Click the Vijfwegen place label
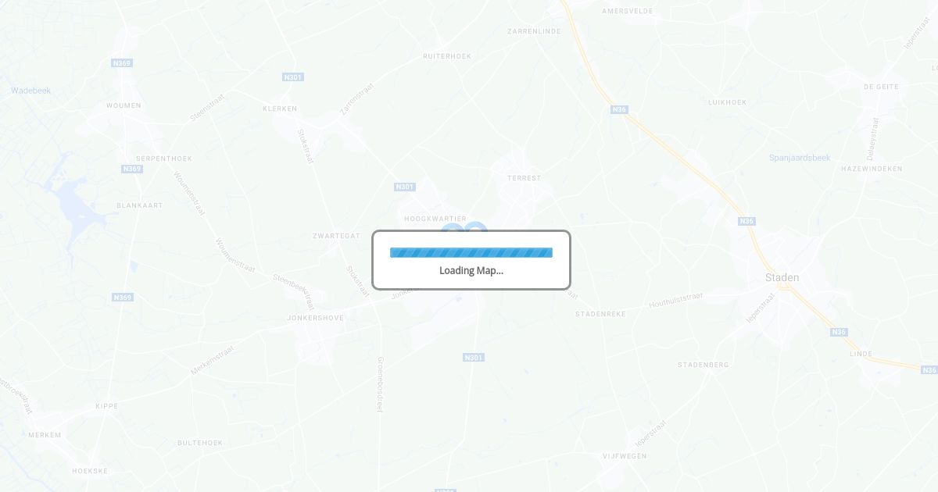This screenshot has height=492, width=938. [x=625, y=456]
